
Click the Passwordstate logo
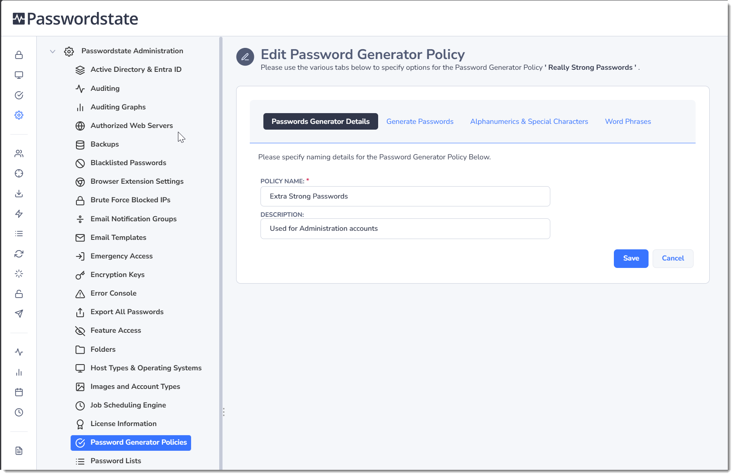tap(76, 19)
